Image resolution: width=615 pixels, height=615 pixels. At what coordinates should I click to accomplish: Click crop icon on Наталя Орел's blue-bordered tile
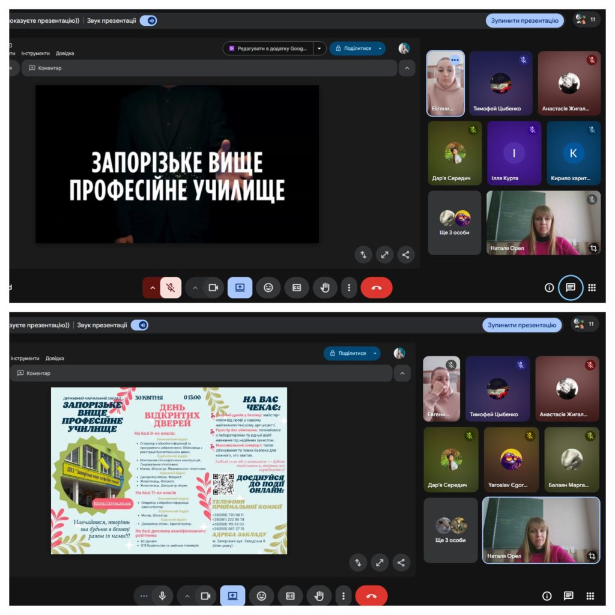592,556
